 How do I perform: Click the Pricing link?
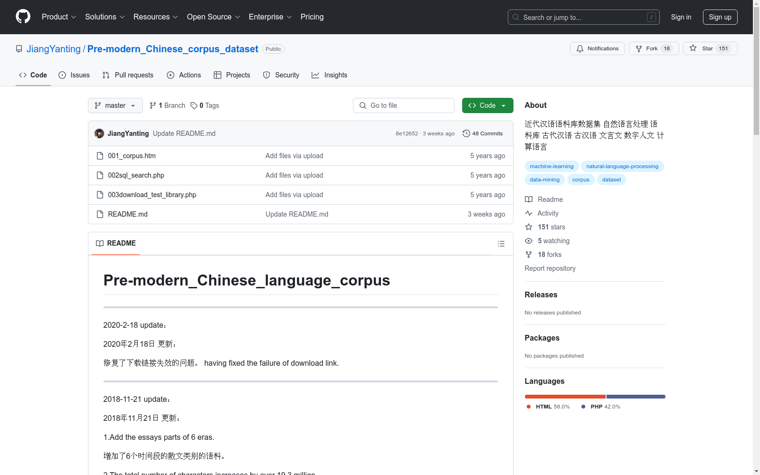(312, 17)
